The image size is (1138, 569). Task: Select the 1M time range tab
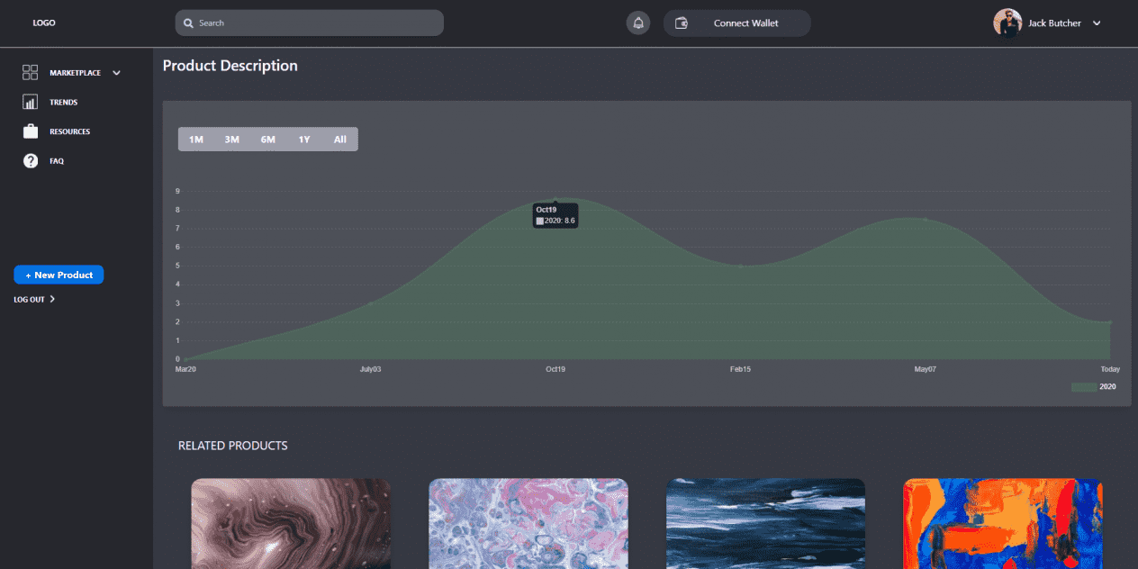point(196,140)
